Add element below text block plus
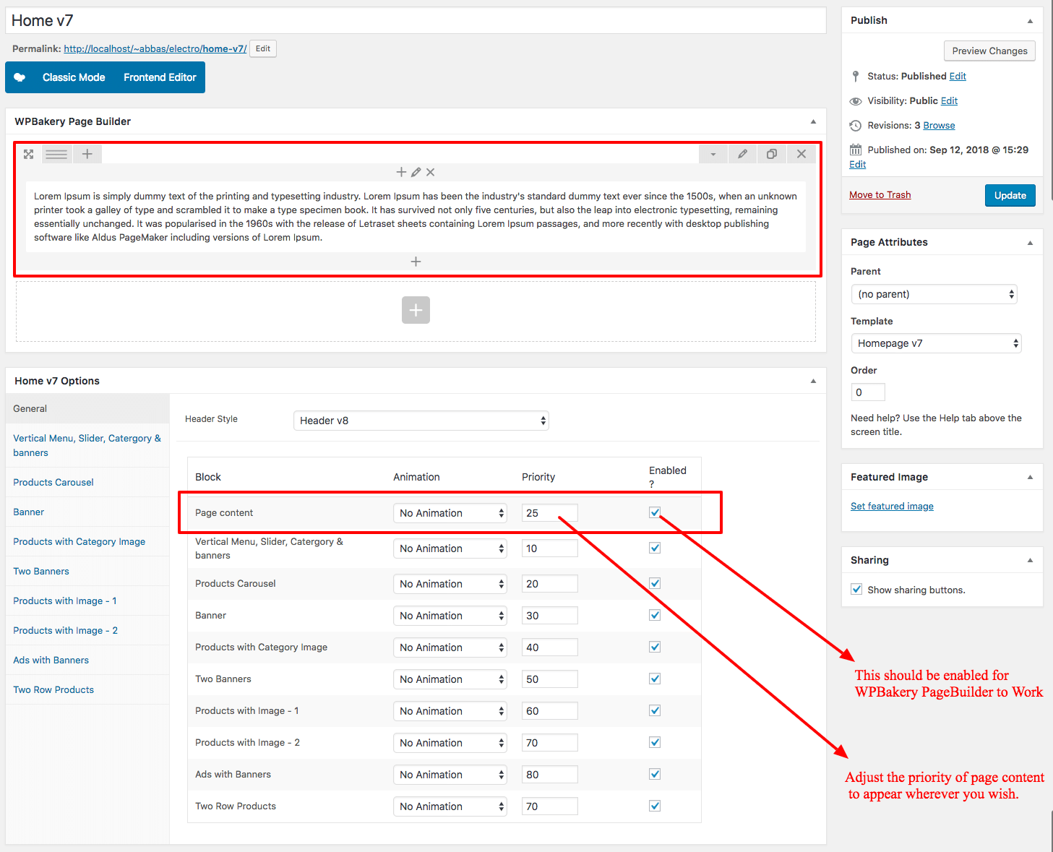The height and width of the screenshot is (852, 1053). pos(416,262)
